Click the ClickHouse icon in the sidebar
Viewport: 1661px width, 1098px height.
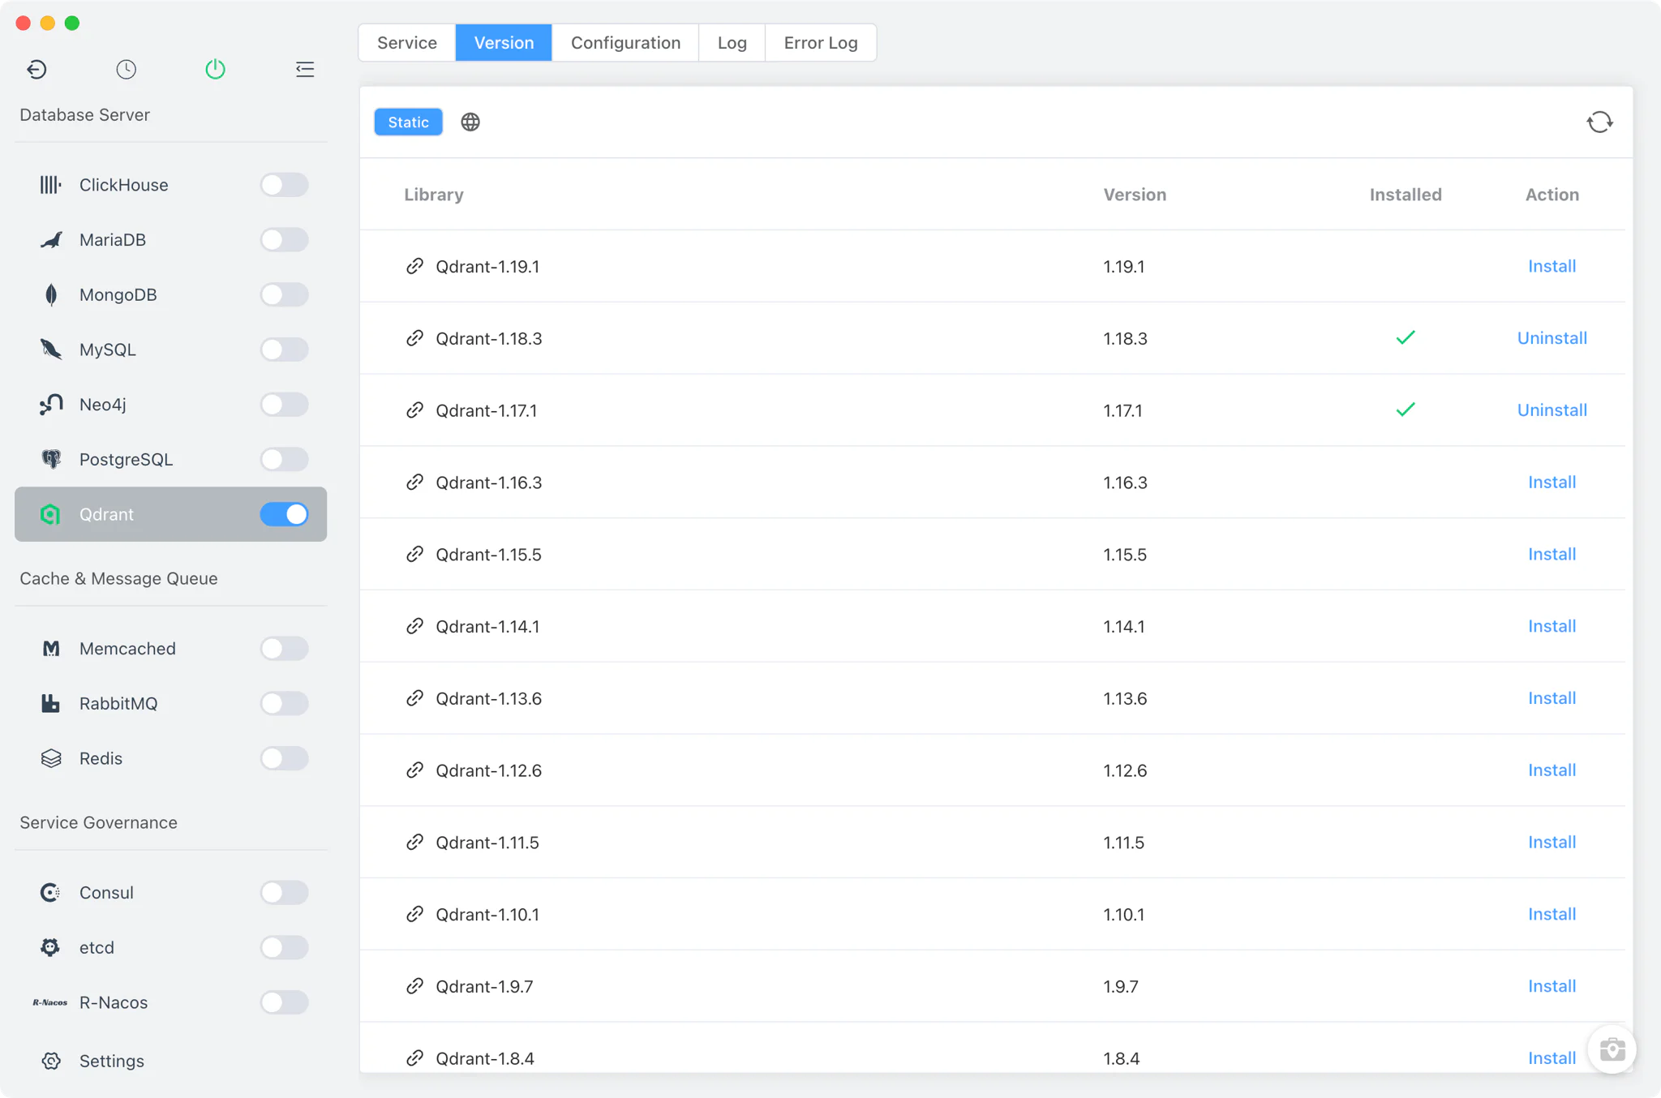pos(50,185)
